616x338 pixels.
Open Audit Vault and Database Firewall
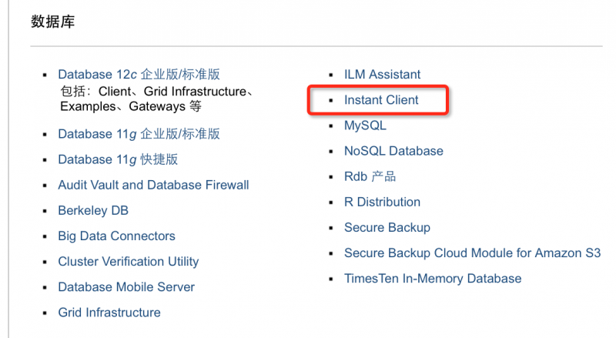153,185
